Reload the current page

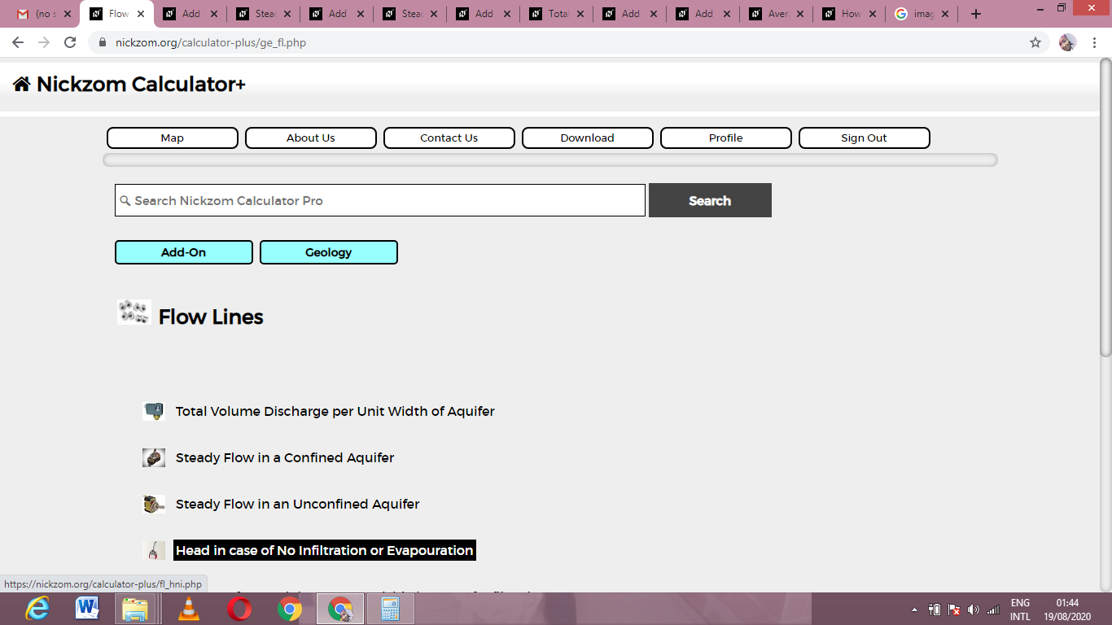click(70, 42)
